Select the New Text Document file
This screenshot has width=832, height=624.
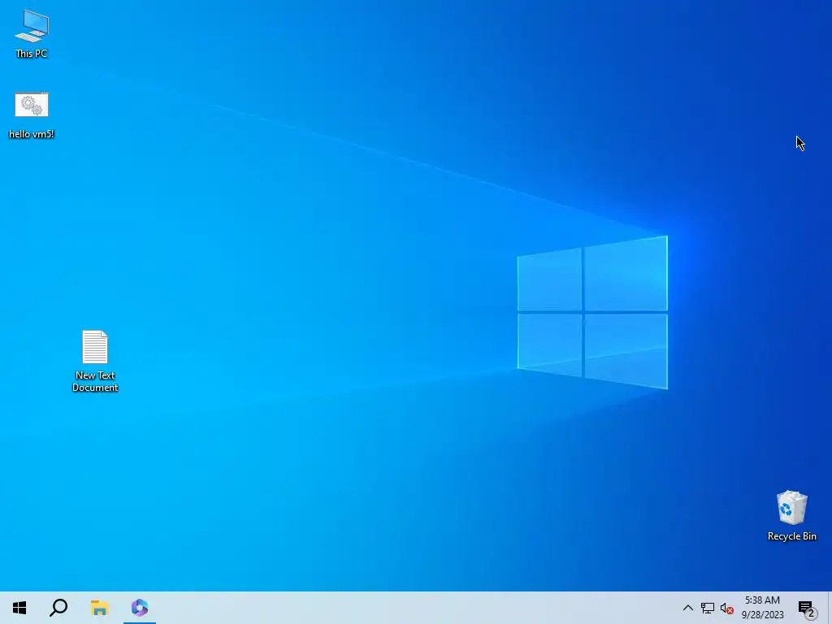point(95,361)
